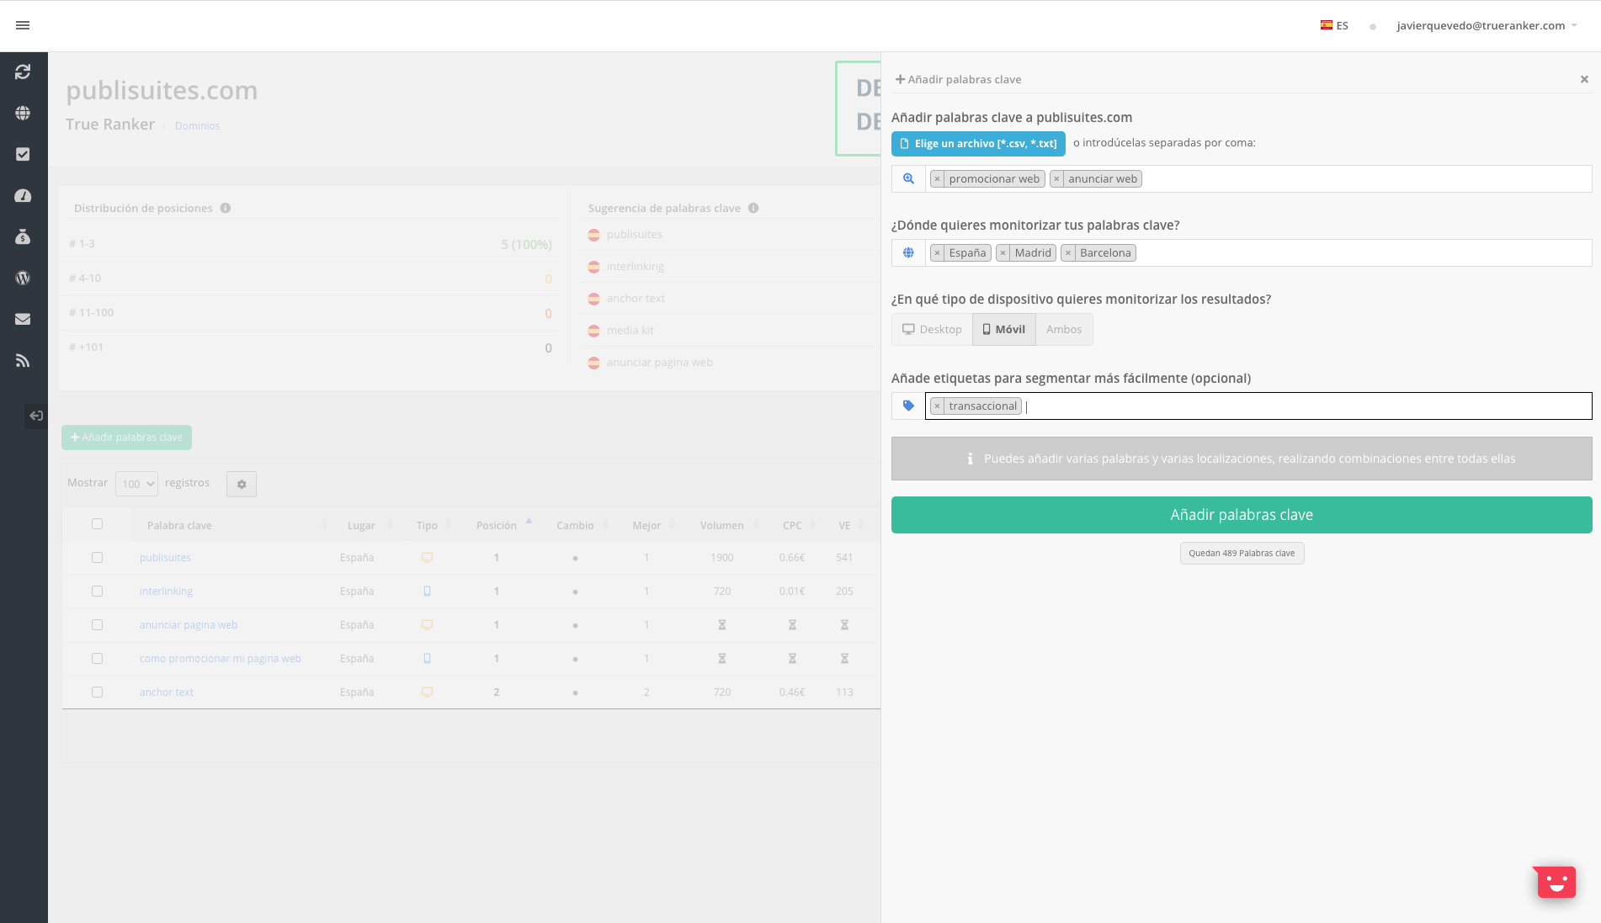Enable the checkbox for anchor text row
Image resolution: width=1601 pixels, height=923 pixels.
tap(97, 692)
